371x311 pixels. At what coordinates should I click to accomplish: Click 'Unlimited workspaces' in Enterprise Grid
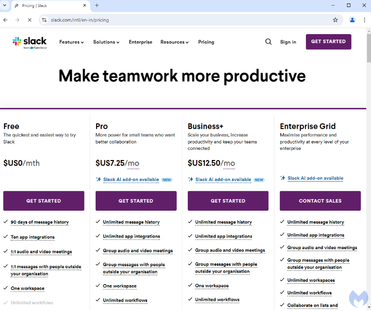click(x=311, y=280)
